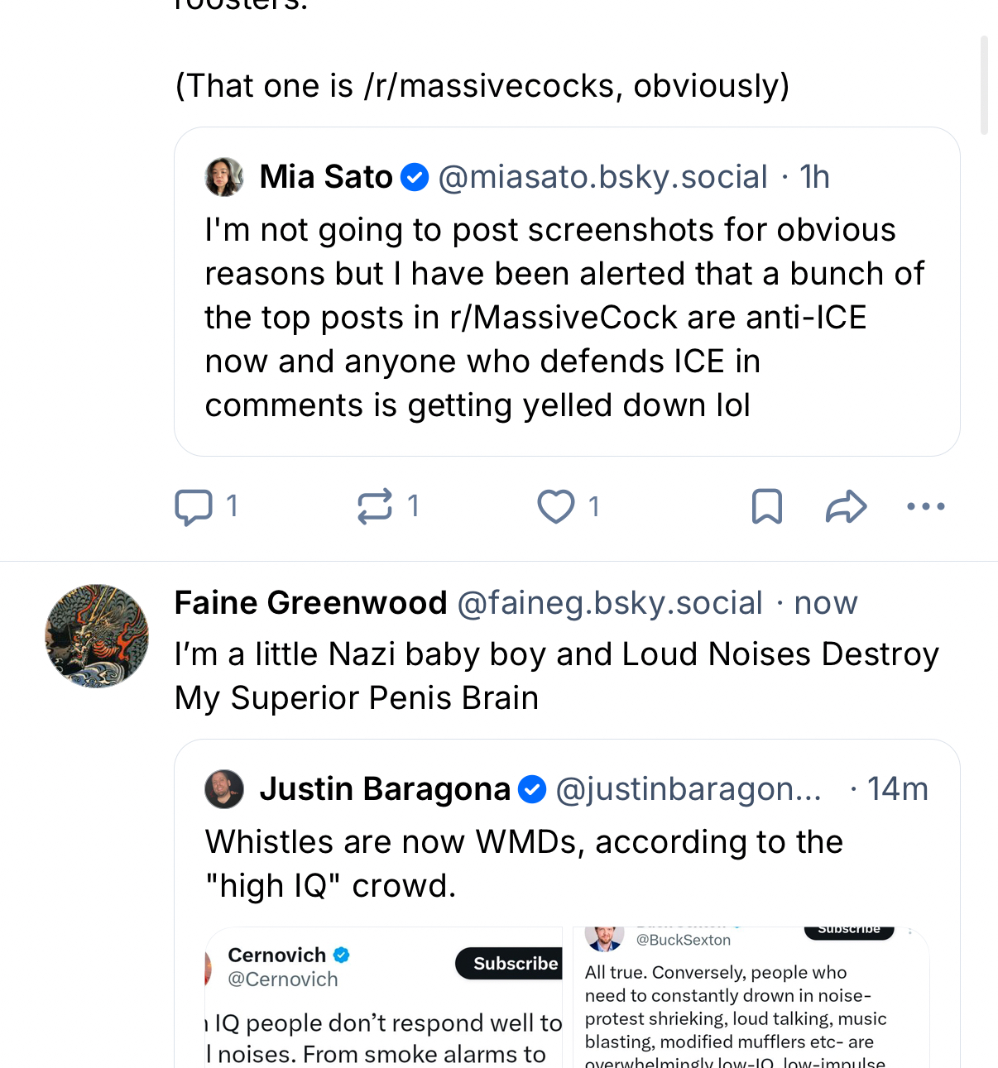Screen dimensions: 998x1068
Task: Open the 'Whistles are now WMDs' quoted post
Action: (524, 864)
